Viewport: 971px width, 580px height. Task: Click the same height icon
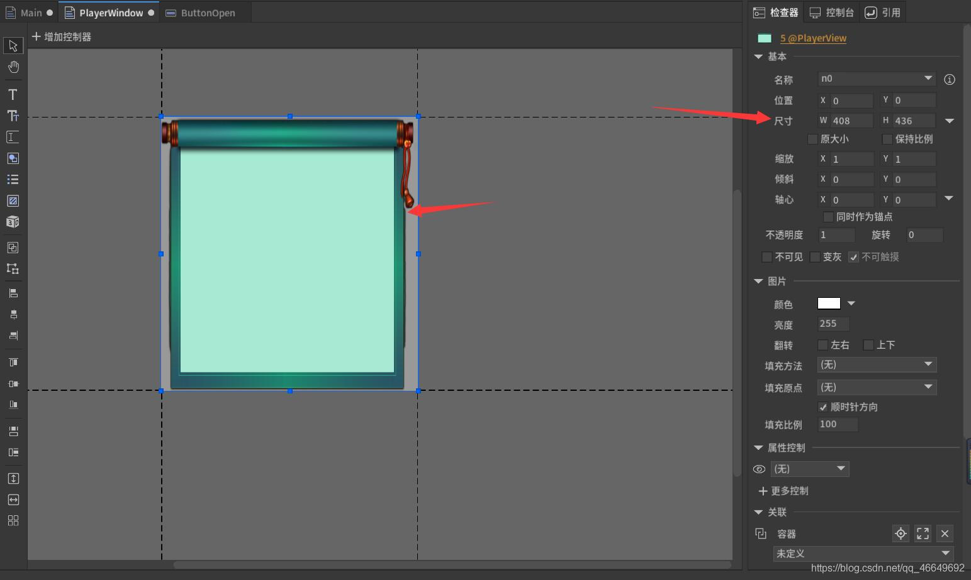coord(13,479)
